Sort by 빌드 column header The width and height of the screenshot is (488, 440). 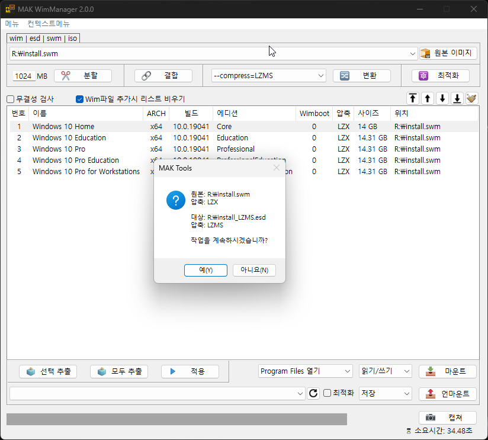191,113
